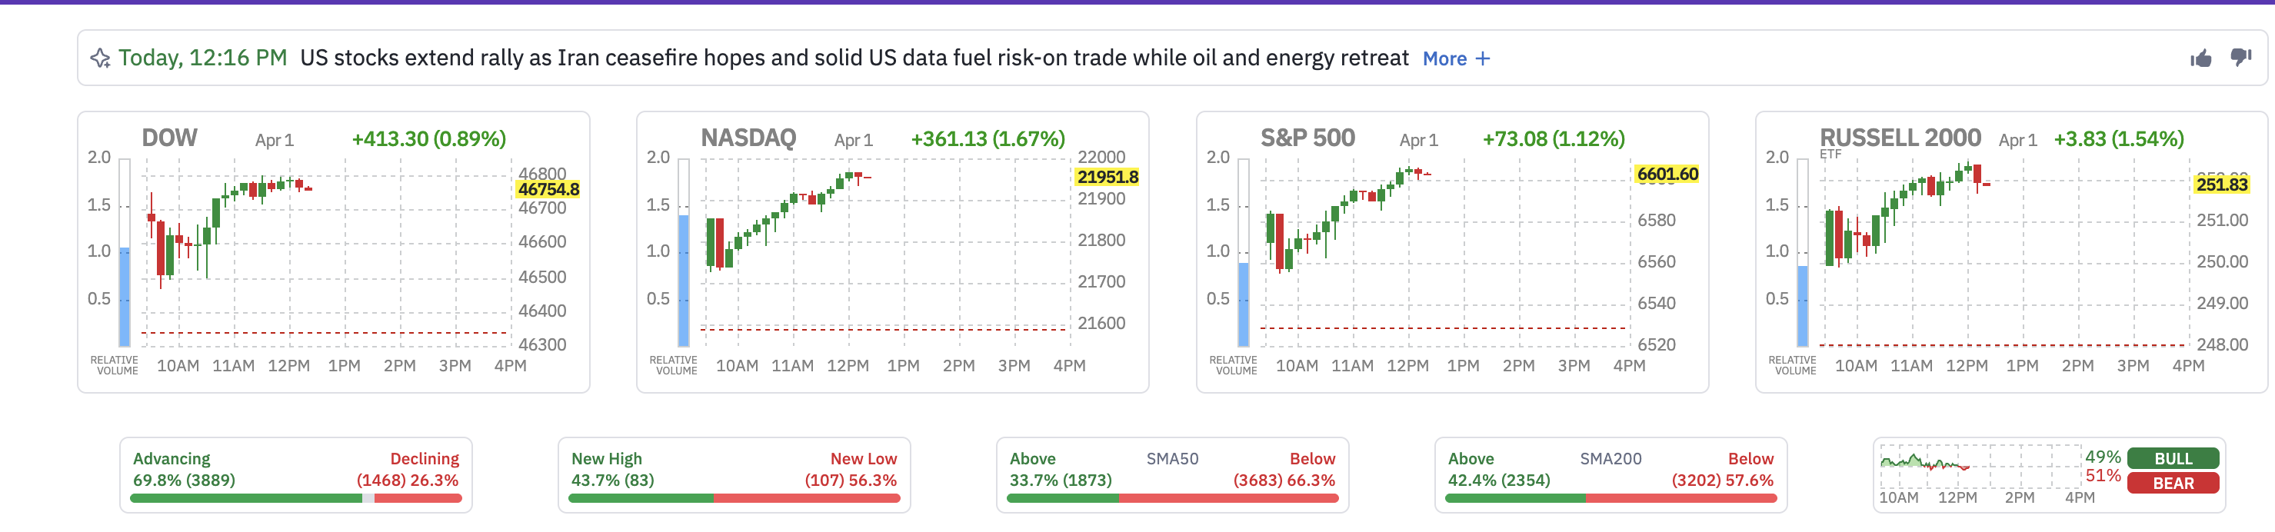Select the DOW chart title
The height and width of the screenshot is (532, 2275).
[169, 138]
